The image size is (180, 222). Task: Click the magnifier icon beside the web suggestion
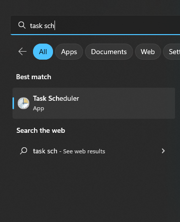23,151
